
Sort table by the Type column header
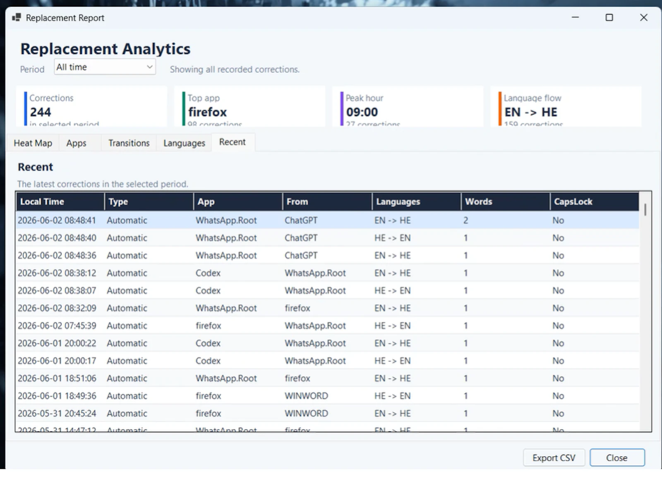(149, 202)
